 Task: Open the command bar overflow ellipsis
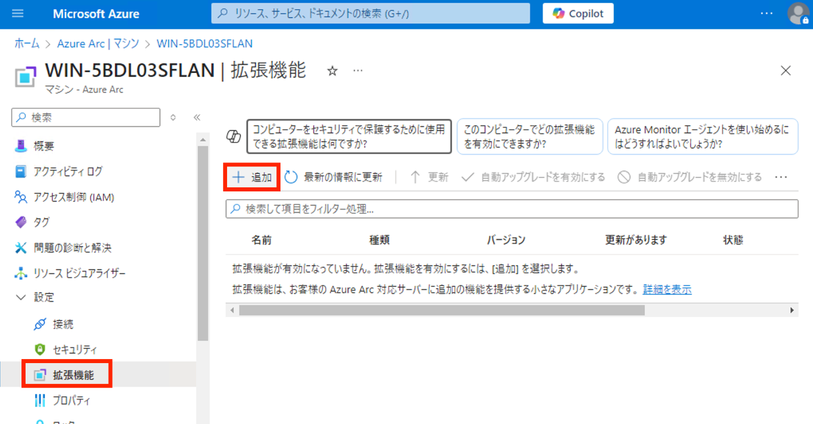point(781,177)
